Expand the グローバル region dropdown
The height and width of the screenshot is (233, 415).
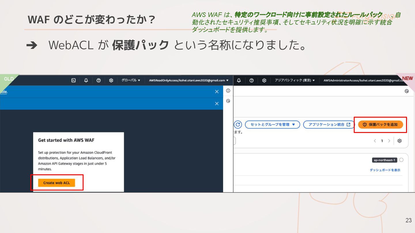click(131, 80)
